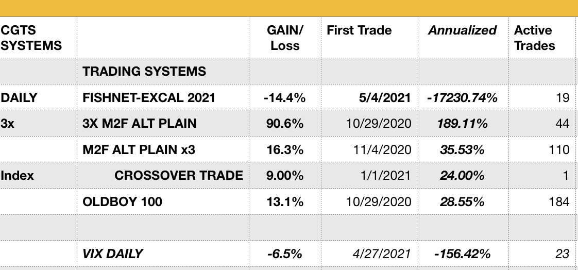The image size is (578, 270).
Task: Click the 90.6% gain cell
Action: pos(285,124)
